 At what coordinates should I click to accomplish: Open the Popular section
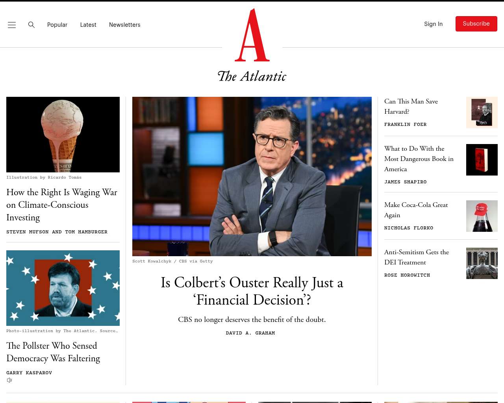pyautogui.click(x=57, y=25)
